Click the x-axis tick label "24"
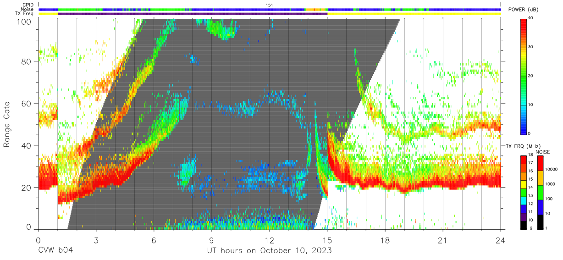This screenshot has height=260, width=563. pos(501,240)
